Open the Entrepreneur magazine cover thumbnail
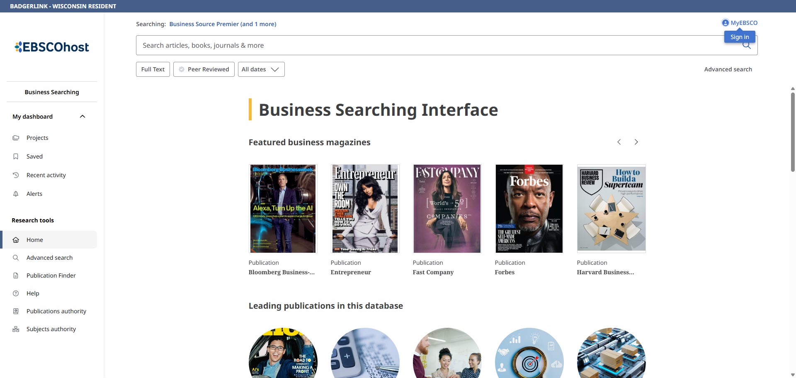This screenshot has width=796, height=378. point(365,209)
